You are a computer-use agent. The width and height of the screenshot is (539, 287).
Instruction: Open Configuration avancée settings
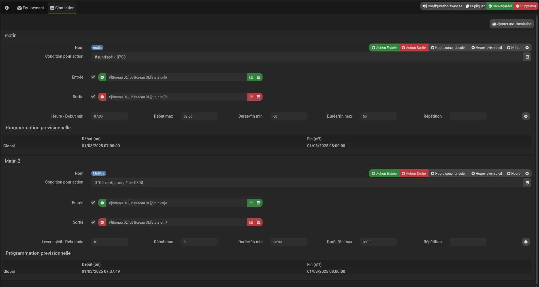(x=442, y=6)
